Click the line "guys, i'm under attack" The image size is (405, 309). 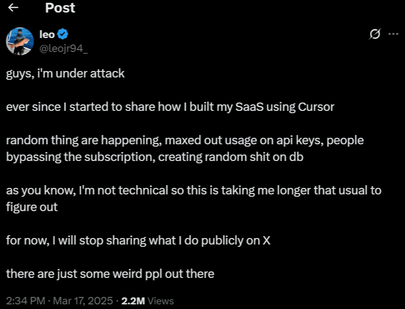coord(65,74)
